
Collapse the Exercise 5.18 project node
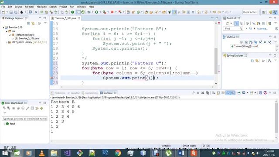coord(3,27)
